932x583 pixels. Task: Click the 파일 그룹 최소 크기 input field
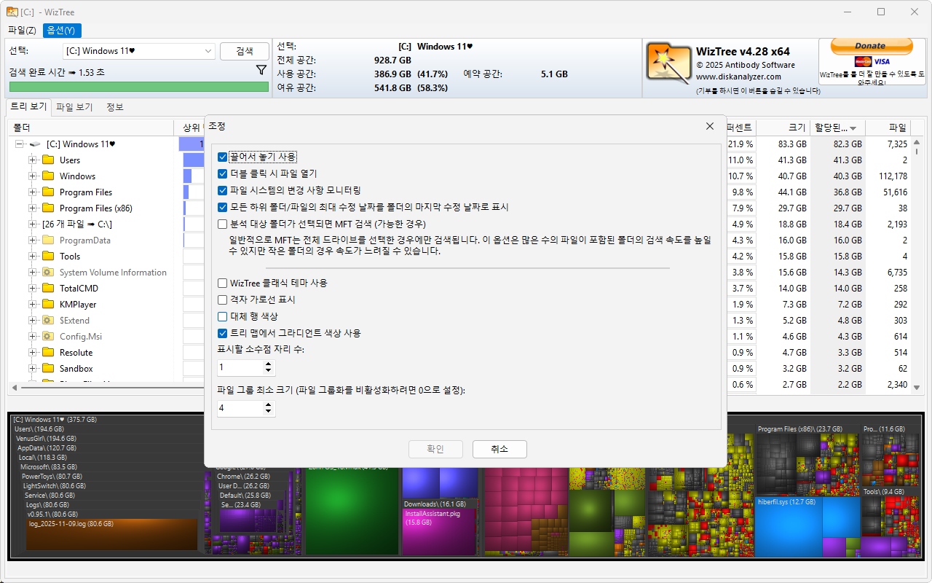[240, 409]
